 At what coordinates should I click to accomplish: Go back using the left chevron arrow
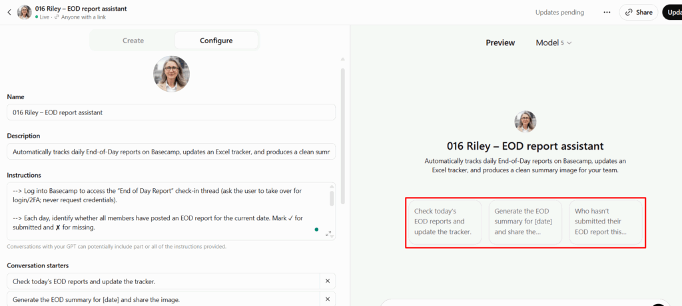(x=9, y=12)
